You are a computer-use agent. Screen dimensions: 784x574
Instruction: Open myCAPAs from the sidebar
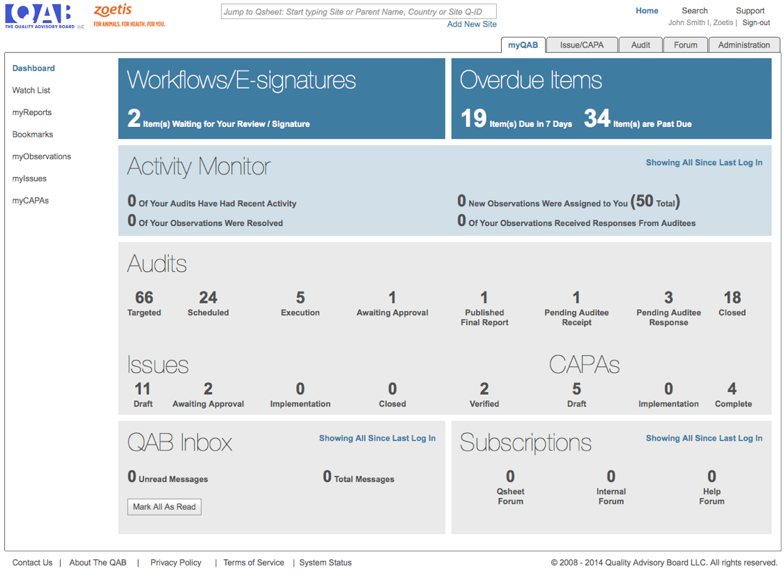click(31, 200)
